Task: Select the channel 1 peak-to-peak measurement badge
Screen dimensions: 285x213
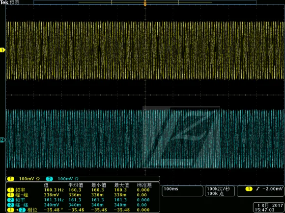Action: click(x=10, y=195)
